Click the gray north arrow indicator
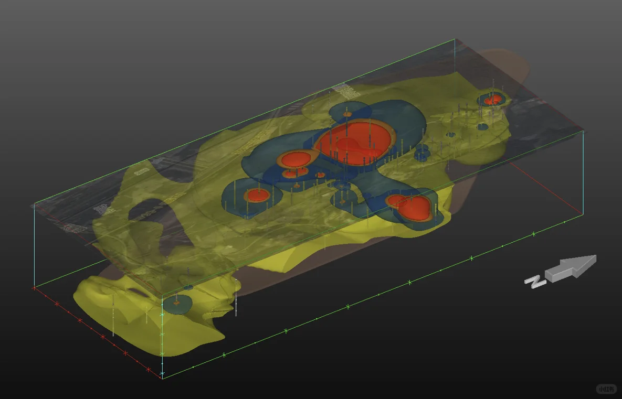 click(x=561, y=272)
